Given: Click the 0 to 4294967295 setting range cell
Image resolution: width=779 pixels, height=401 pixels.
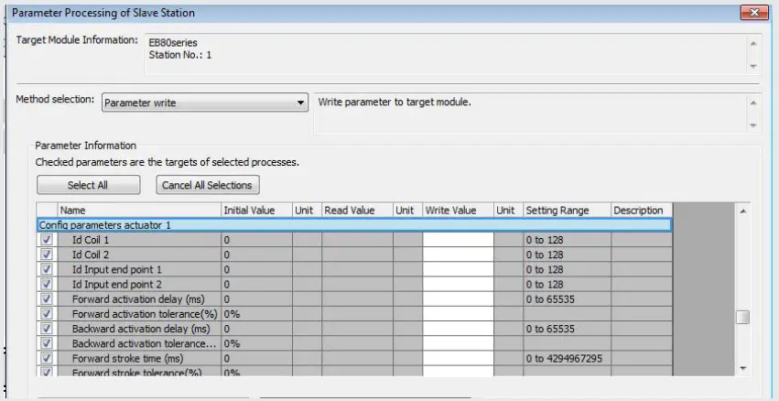Looking at the screenshot, I should pyautogui.click(x=567, y=358).
